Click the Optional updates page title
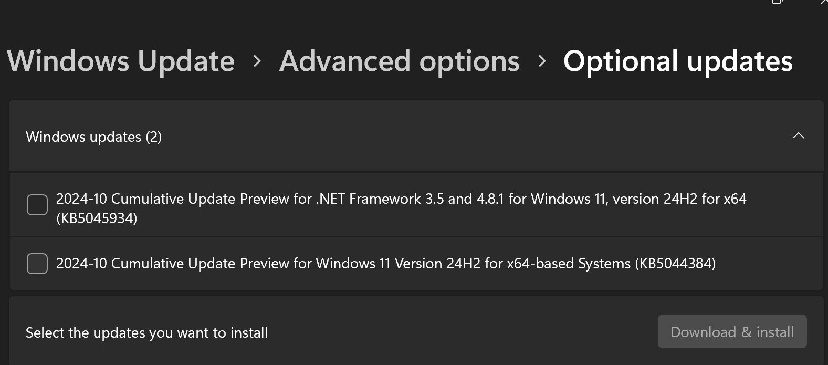Image resolution: width=828 pixels, height=365 pixels. [x=677, y=61]
